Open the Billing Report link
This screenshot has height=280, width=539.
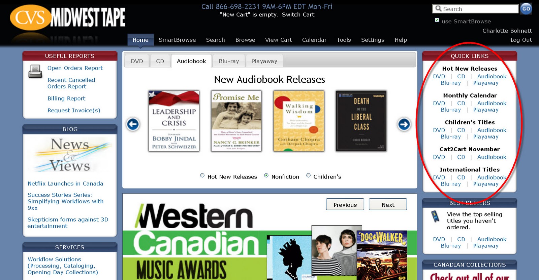[x=66, y=98]
